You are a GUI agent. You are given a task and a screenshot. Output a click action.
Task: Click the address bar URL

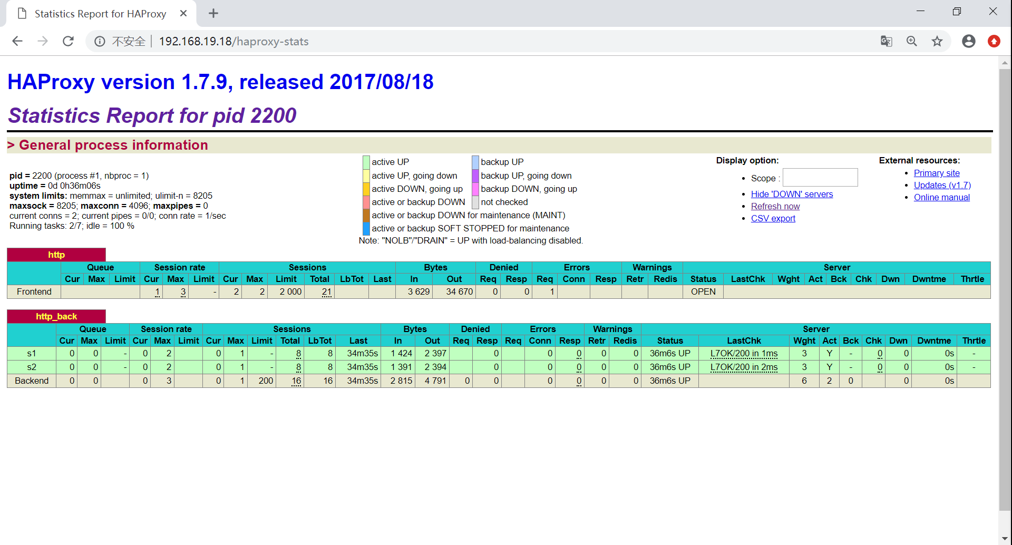(x=233, y=41)
